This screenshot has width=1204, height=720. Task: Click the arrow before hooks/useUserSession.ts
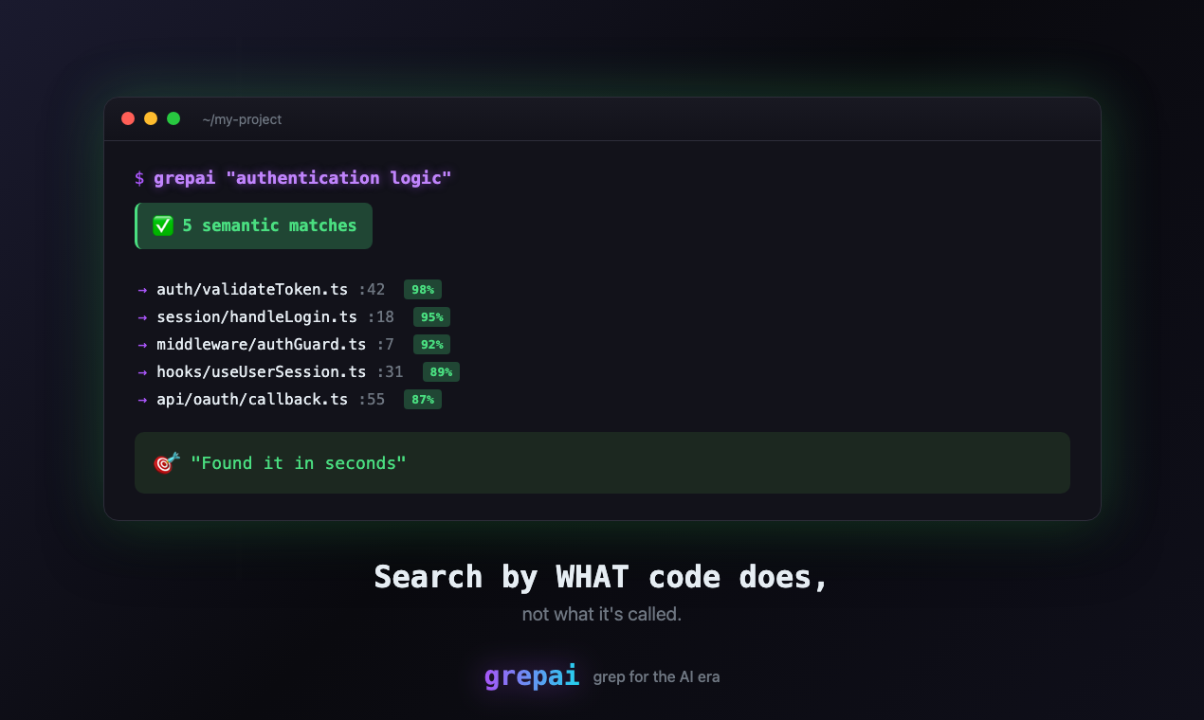pos(142,372)
